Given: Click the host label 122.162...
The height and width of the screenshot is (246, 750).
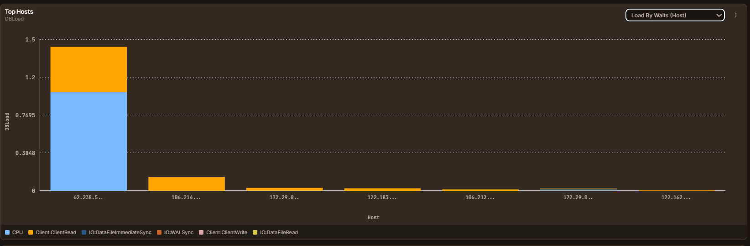Looking at the screenshot, I should 676,197.
